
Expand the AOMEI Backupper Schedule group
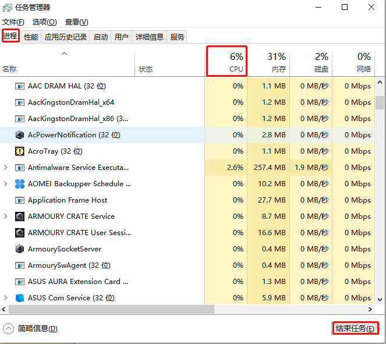click(x=6, y=184)
